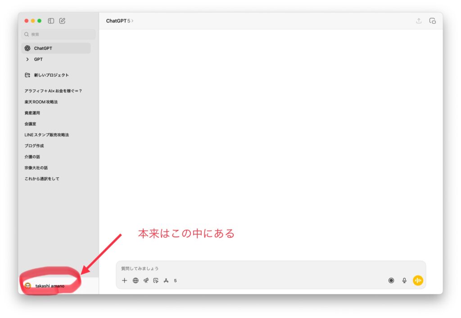This screenshot has width=461, height=318.
Task: Click the plus attachment icon in composer
Action: [x=125, y=281]
